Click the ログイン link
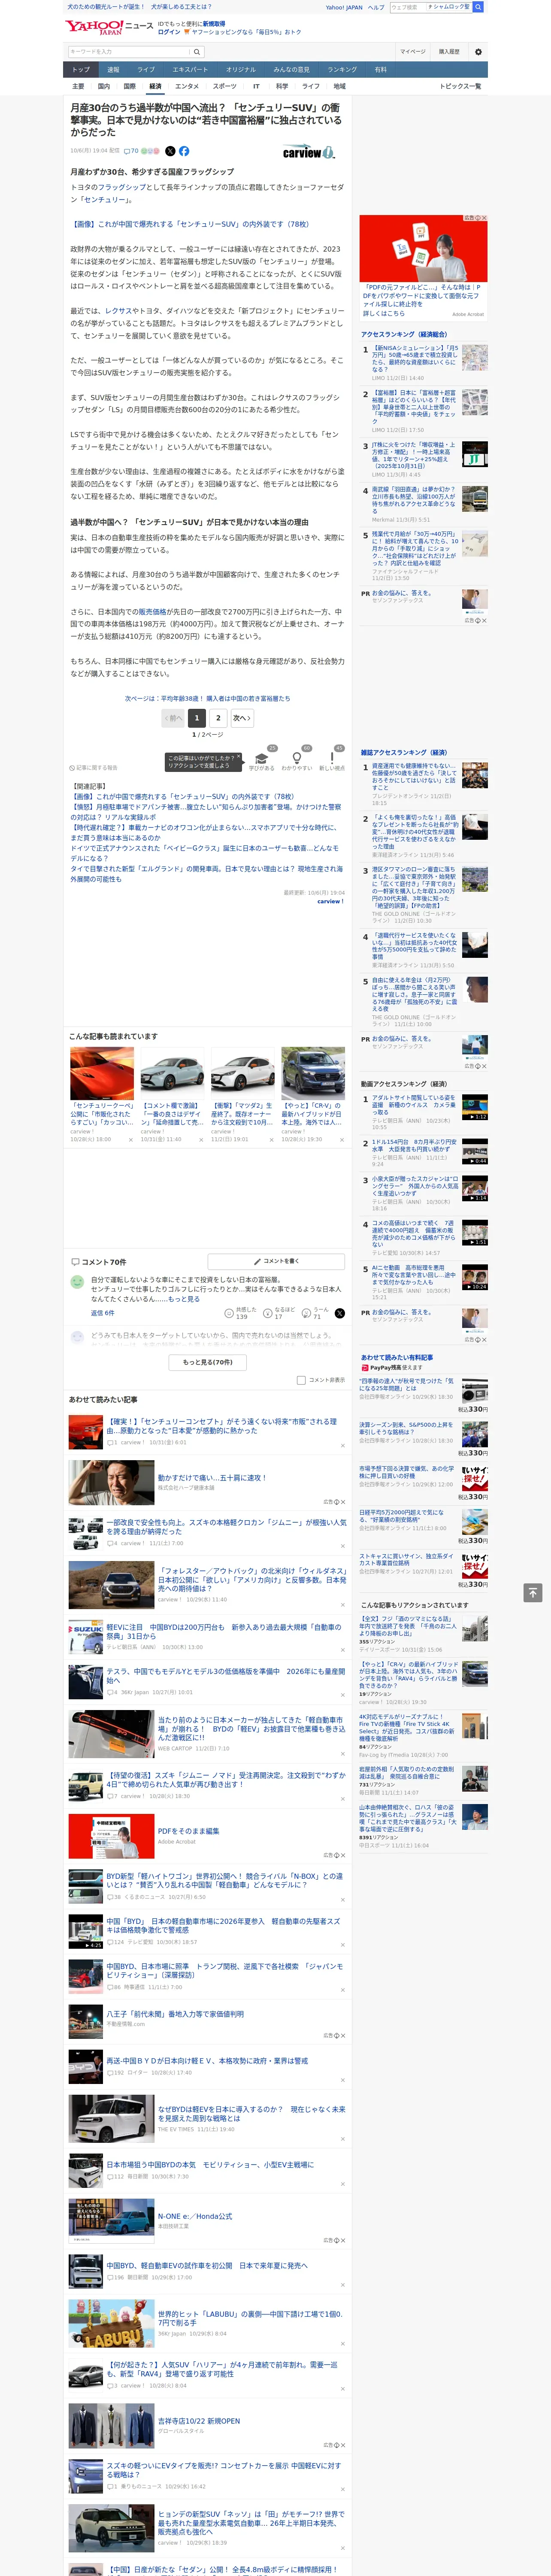Image resolution: width=551 pixels, height=2576 pixels. 169,32
